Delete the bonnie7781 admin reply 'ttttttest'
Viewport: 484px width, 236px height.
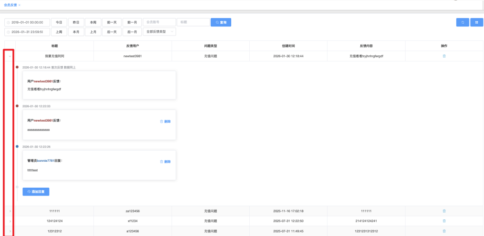[165, 162]
